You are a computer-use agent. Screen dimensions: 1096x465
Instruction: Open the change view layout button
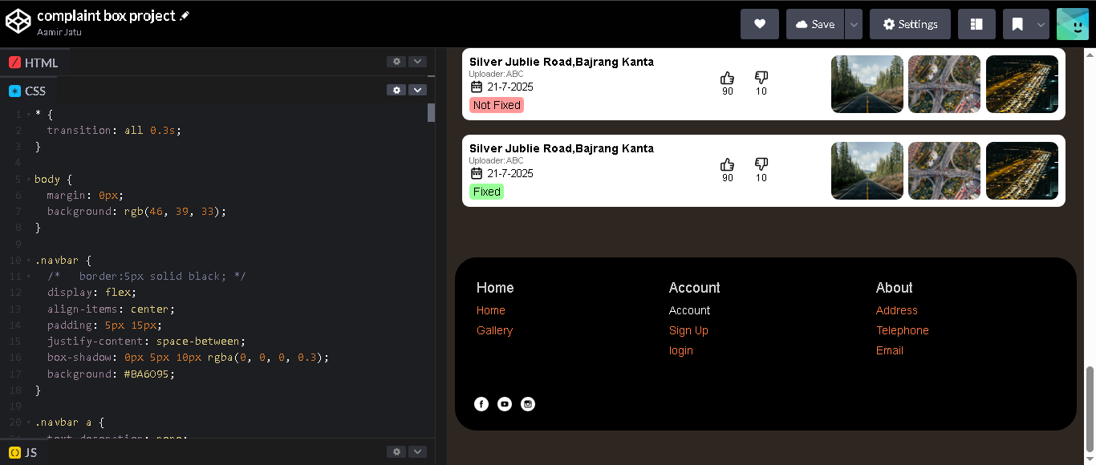coord(976,24)
